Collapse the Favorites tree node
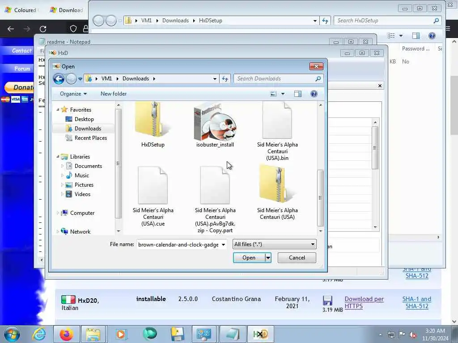Image resolution: width=458 pixels, height=343 pixels. (x=58, y=110)
